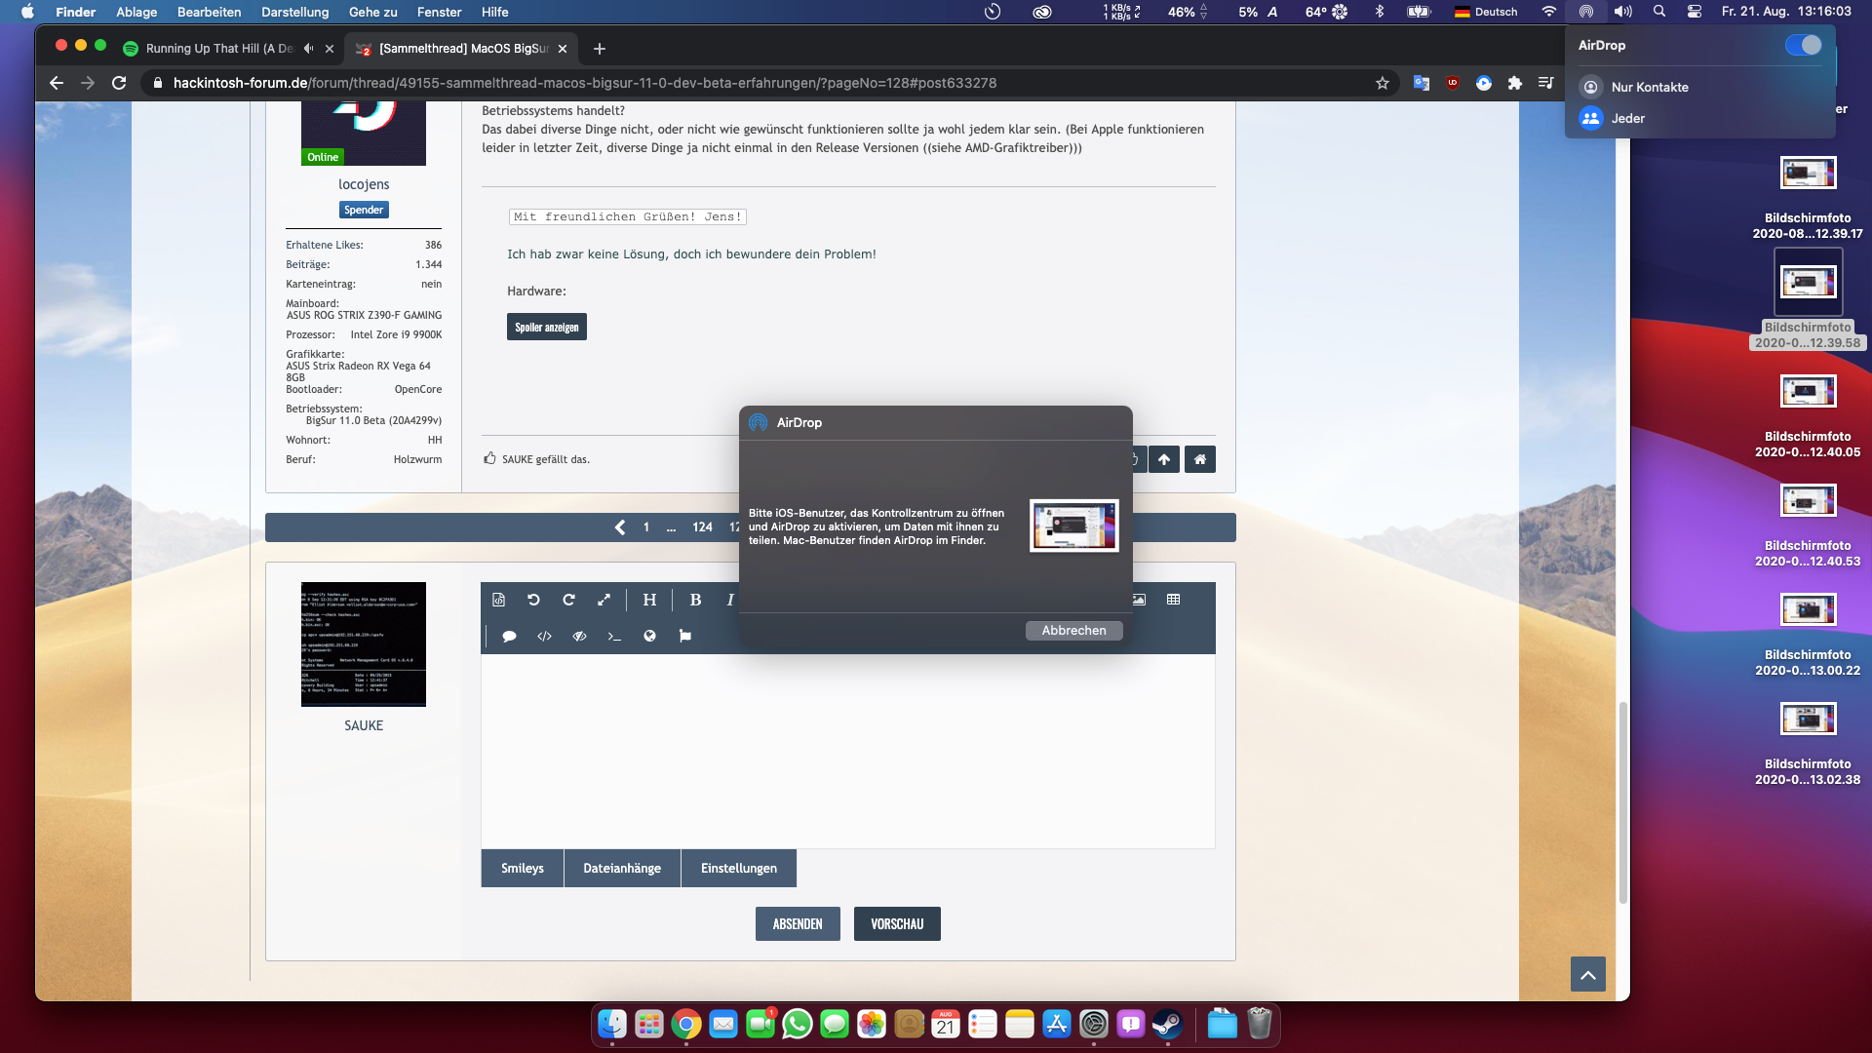This screenshot has width=1872, height=1053.
Task: Insert code block with </> icon
Action: coord(544,636)
